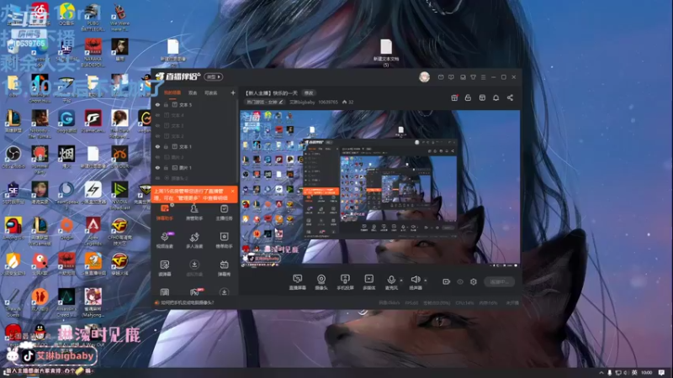Open the Among Us desktop shortcut
This screenshot has width=673, height=378.
(13, 228)
